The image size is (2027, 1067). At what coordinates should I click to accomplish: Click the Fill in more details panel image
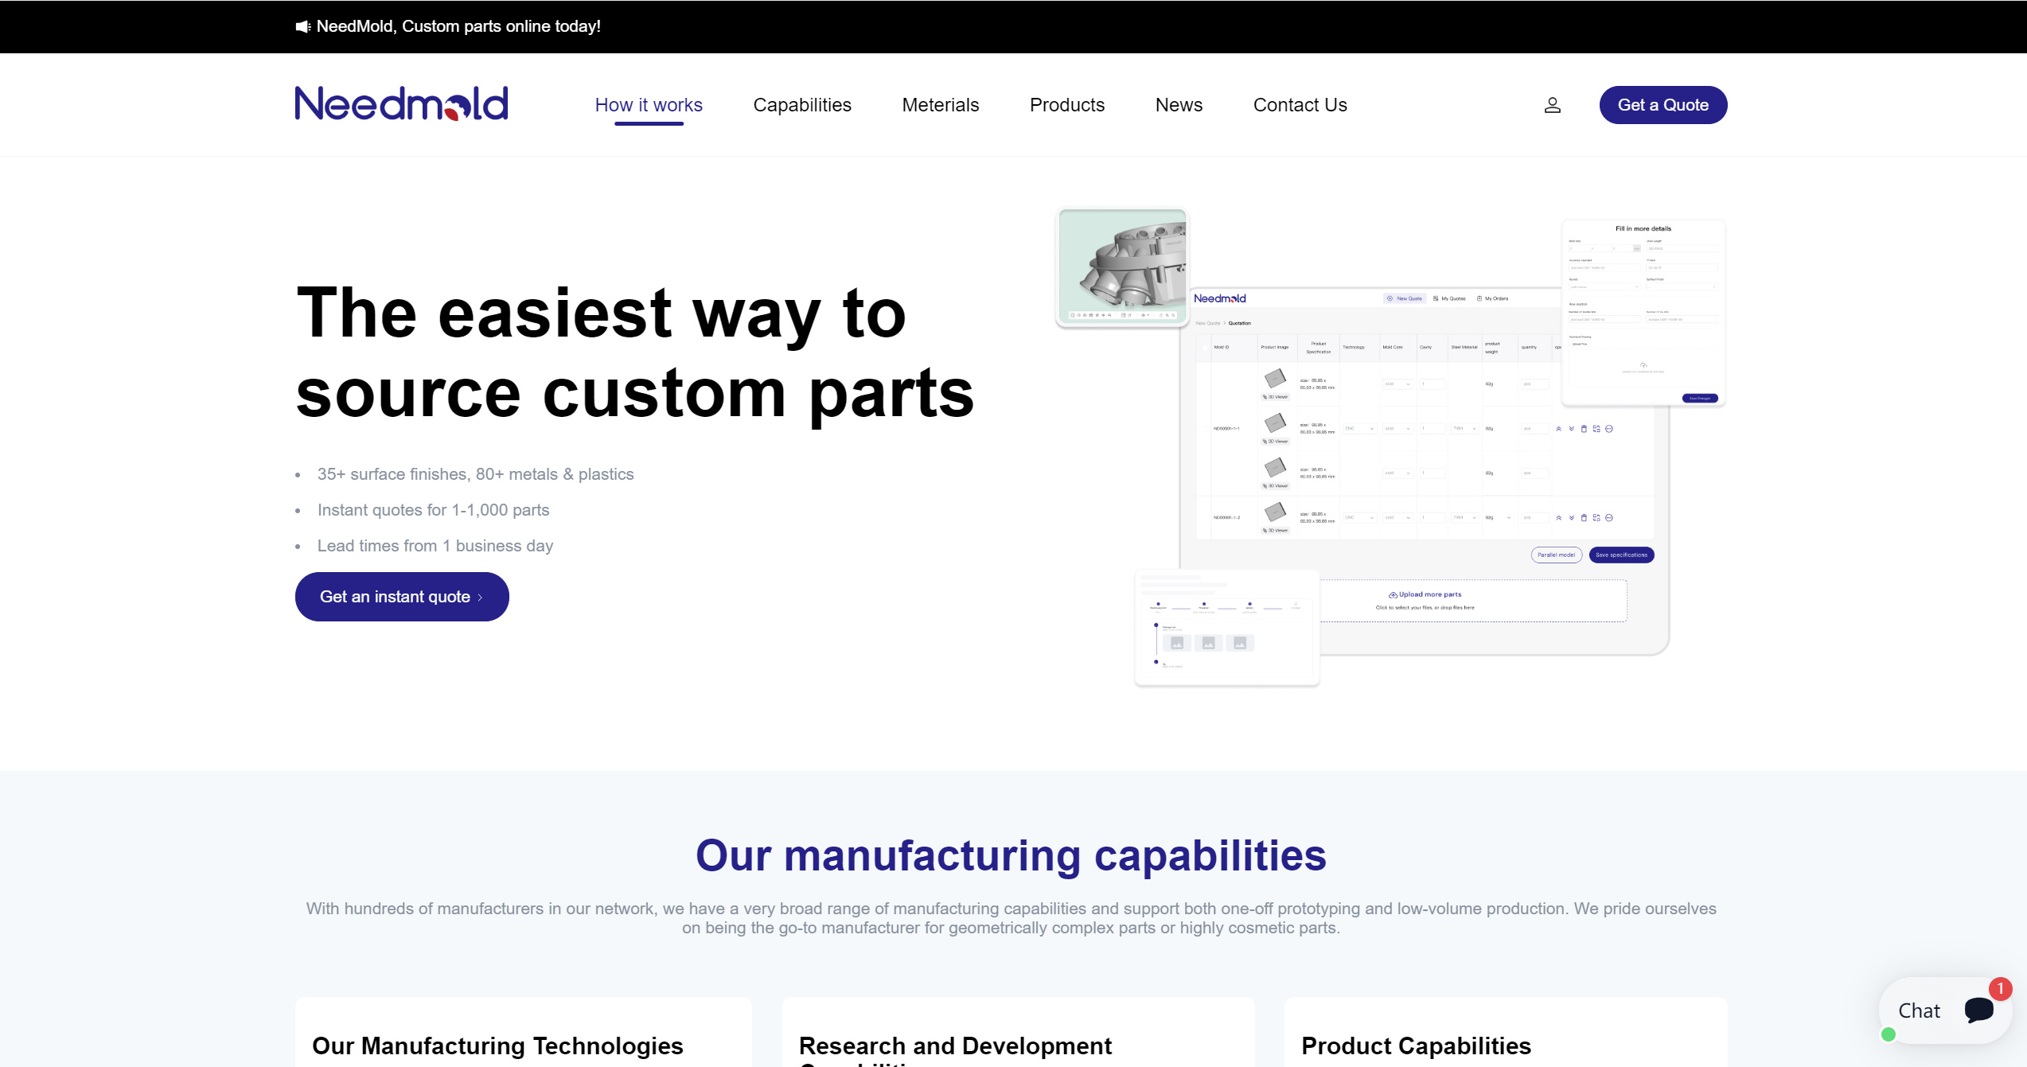pyautogui.click(x=1643, y=313)
